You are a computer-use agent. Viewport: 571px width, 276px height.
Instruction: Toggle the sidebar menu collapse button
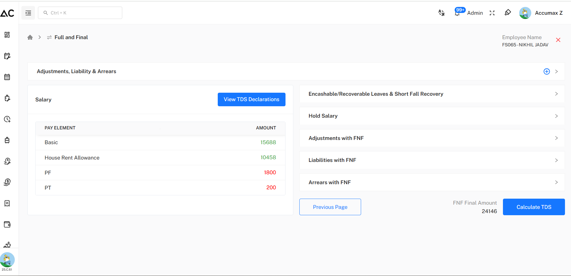[28, 13]
